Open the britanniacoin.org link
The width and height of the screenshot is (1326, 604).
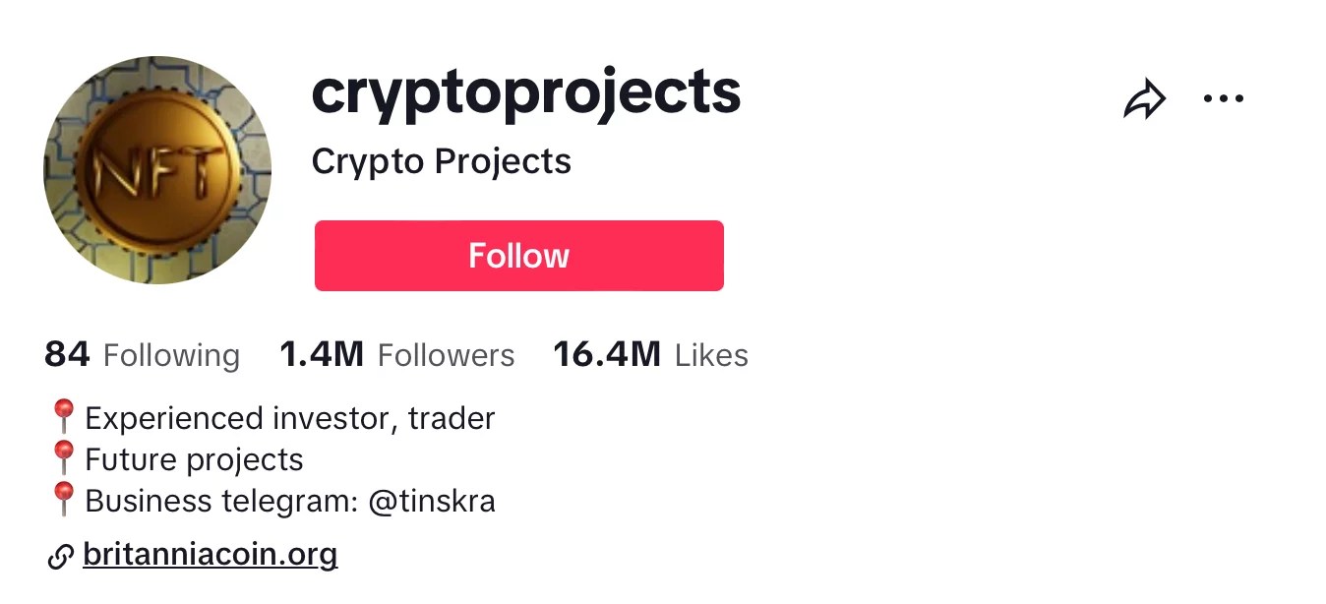(210, 555)
